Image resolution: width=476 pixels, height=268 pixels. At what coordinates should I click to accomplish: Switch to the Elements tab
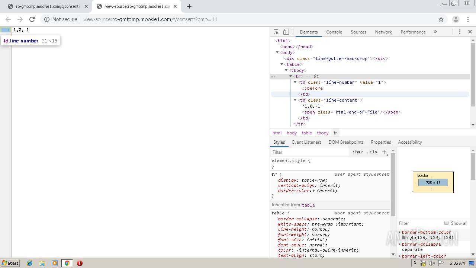pyautogui.click(x=309, y=32)
